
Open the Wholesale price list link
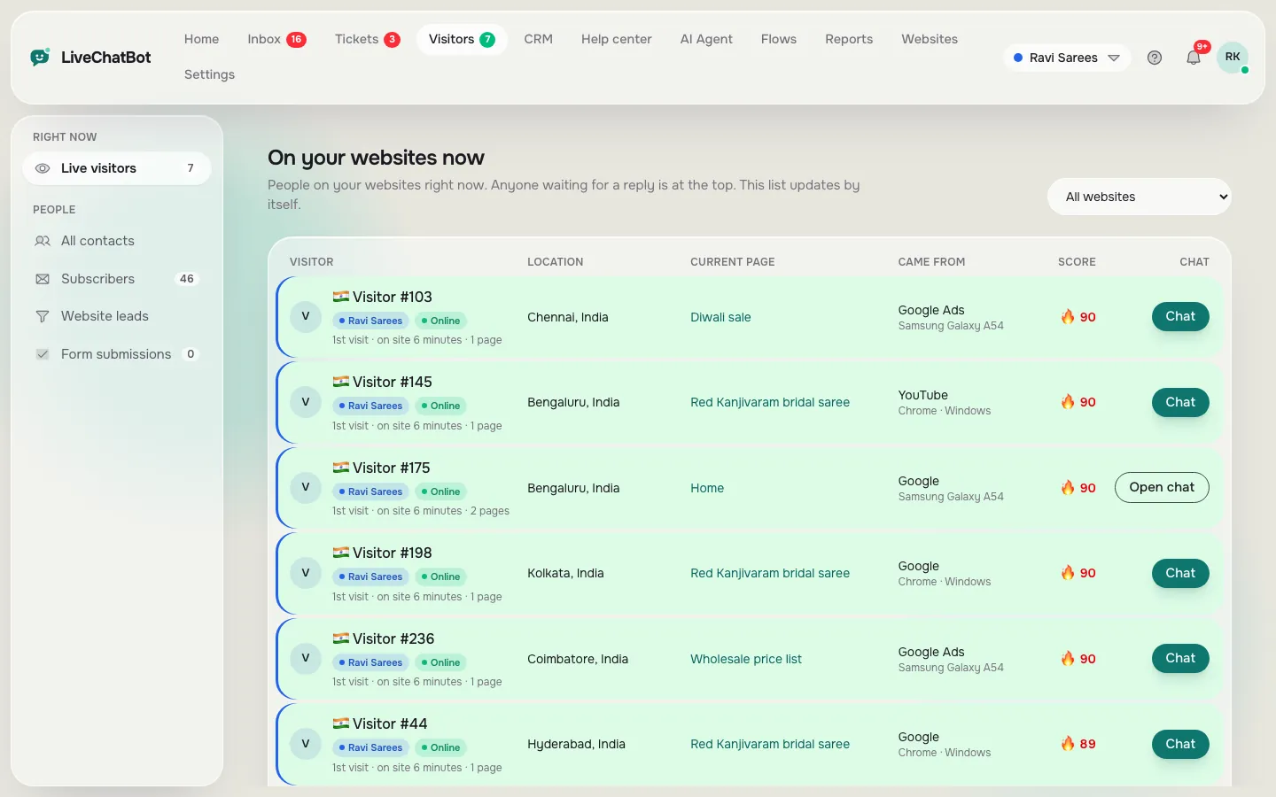click(746, 659)
